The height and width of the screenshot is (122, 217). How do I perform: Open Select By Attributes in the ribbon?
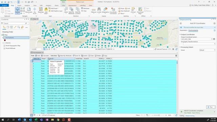[x=72, y=11]
